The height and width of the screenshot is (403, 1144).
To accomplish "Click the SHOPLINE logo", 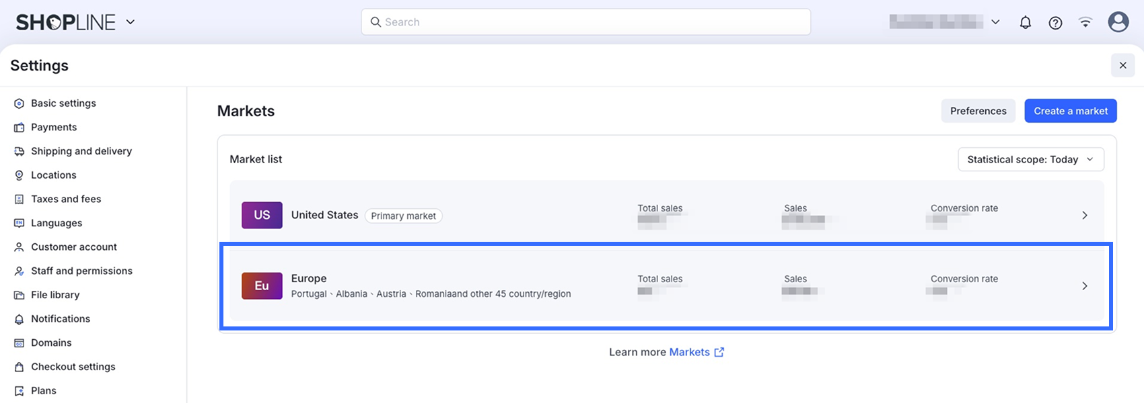I will coord(66,22).
